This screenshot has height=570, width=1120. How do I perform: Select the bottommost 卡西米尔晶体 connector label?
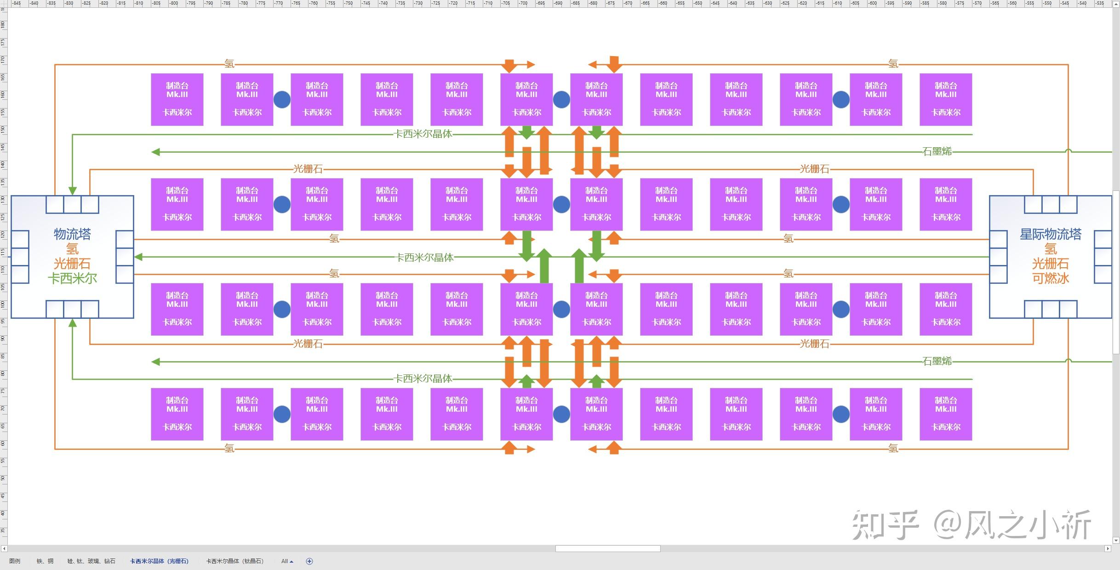pyautogui.click(x=423, y=379)
